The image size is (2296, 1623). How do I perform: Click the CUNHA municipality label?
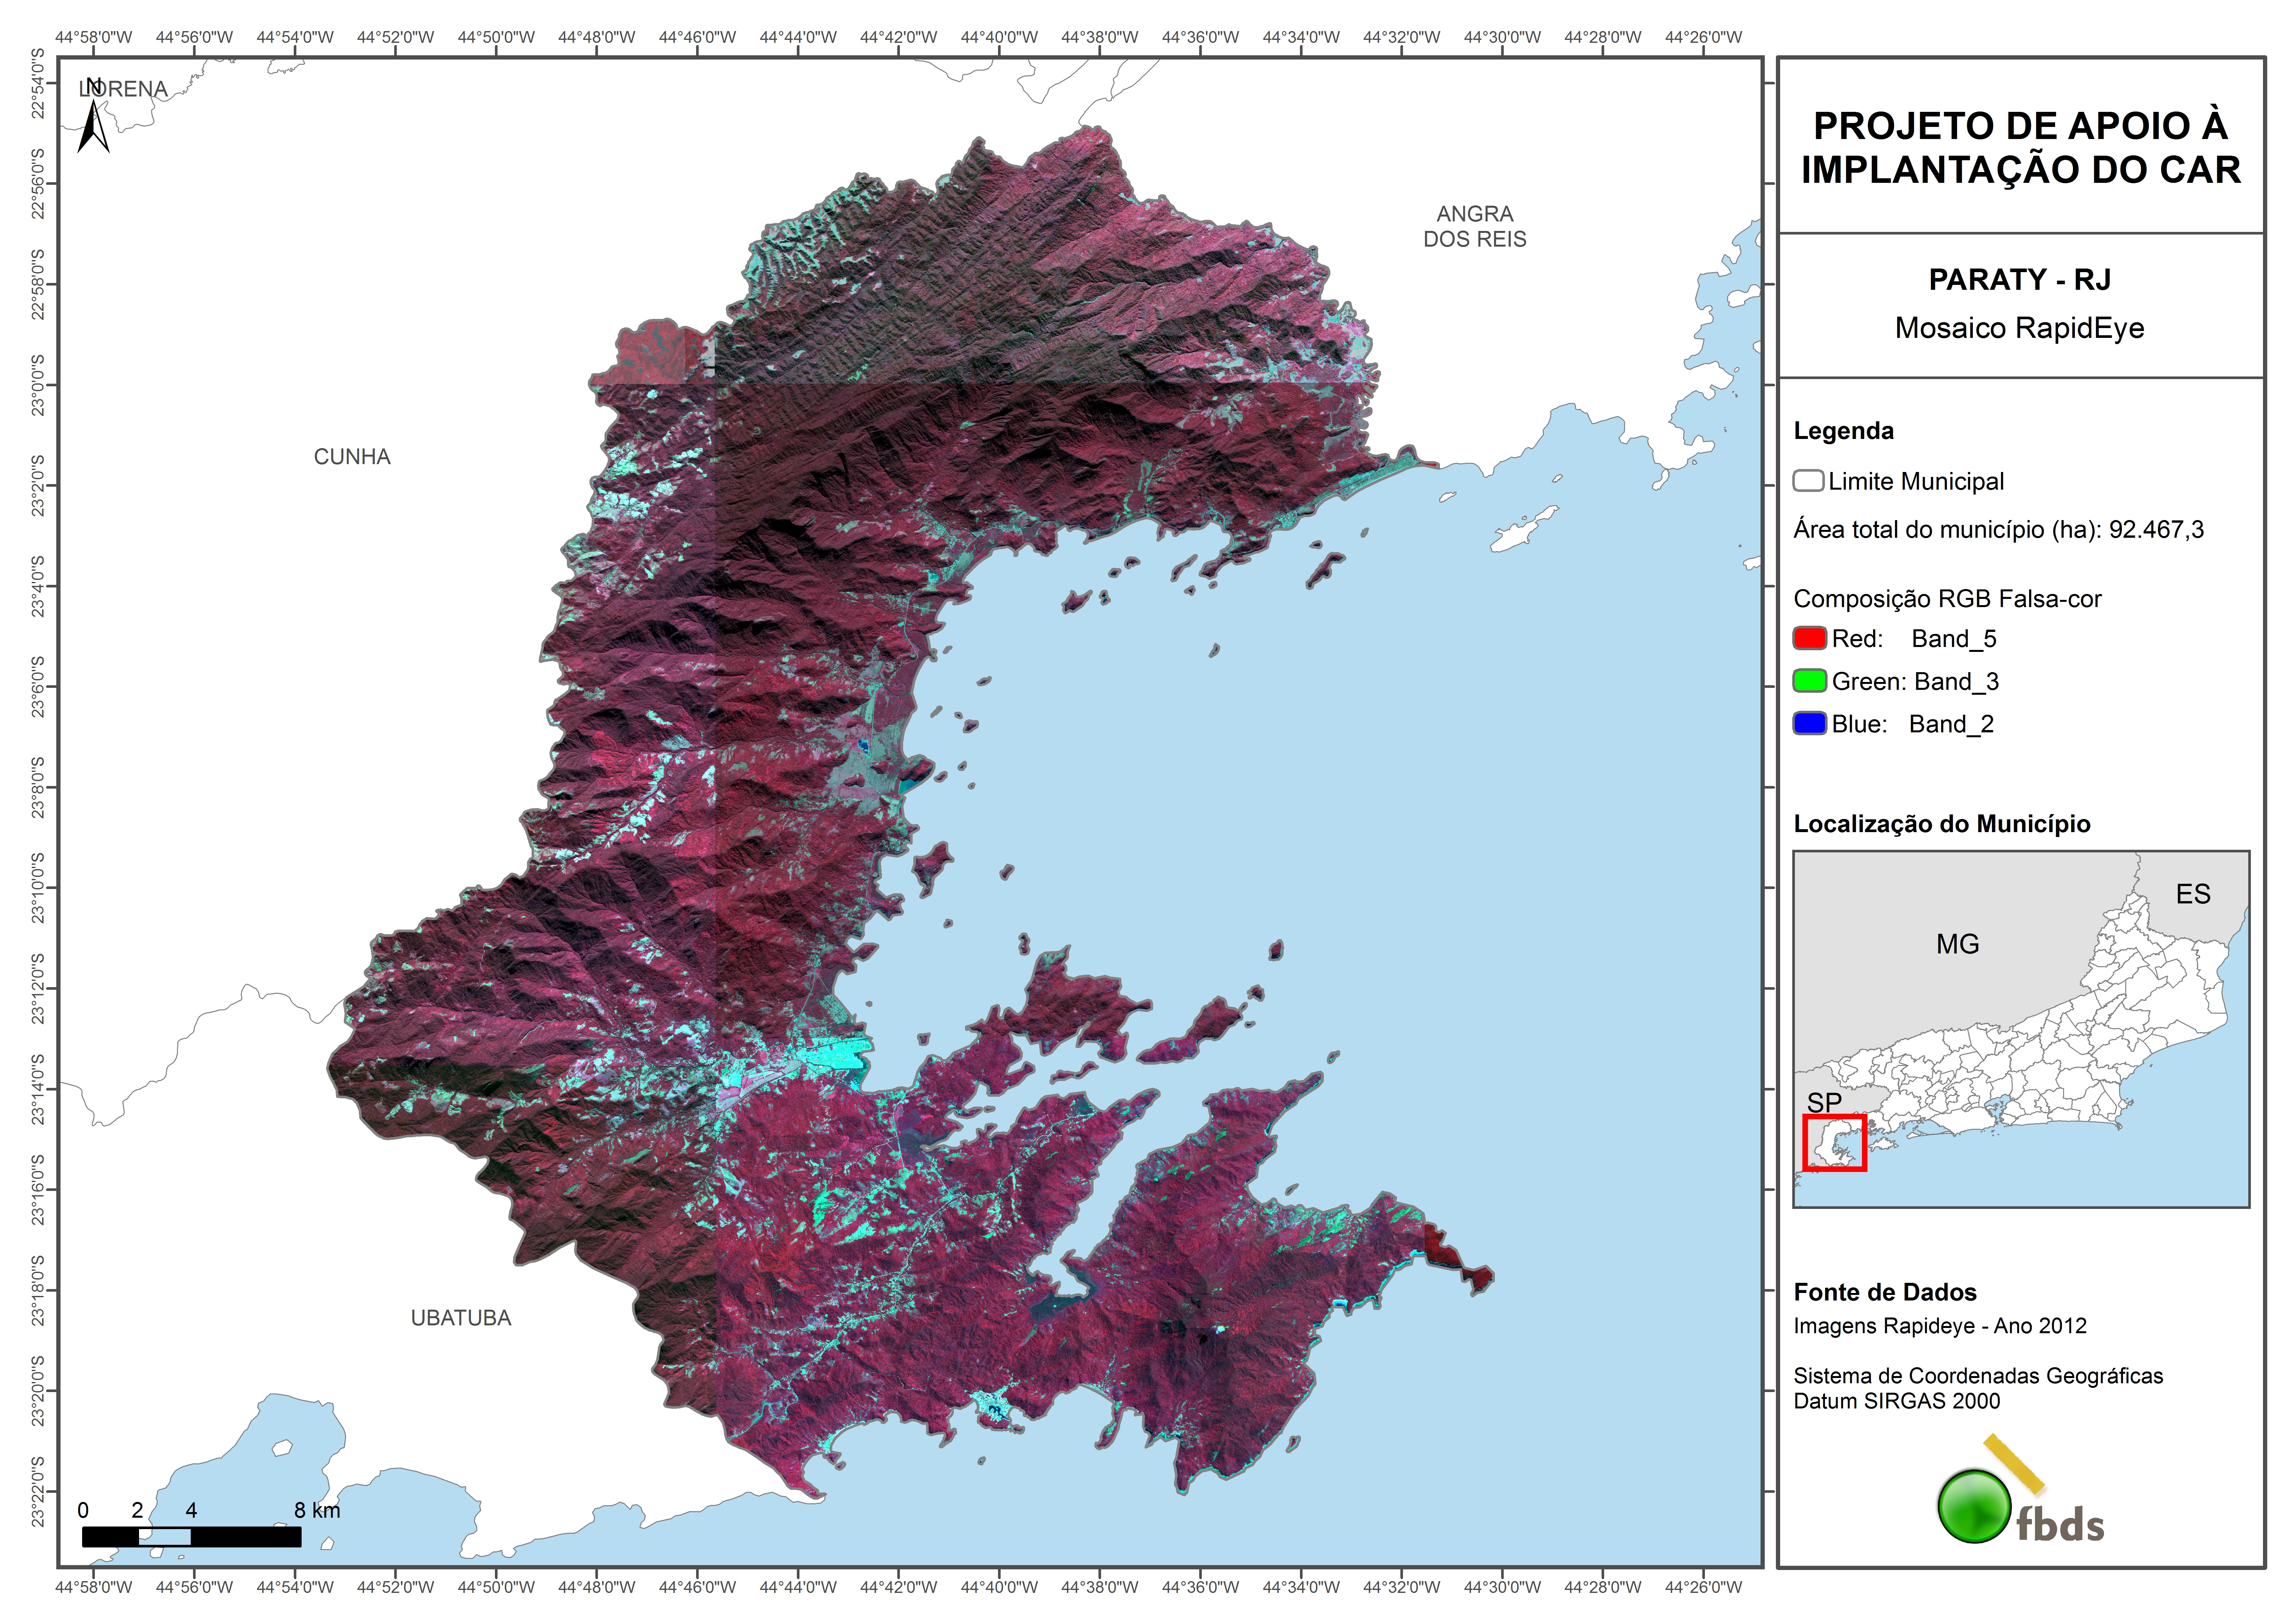352,457
